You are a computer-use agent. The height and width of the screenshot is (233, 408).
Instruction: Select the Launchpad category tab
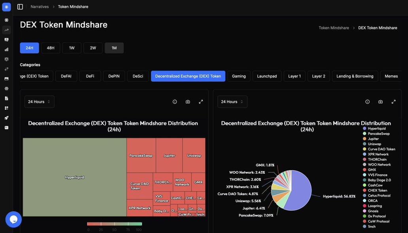click(x=267, y=76)
